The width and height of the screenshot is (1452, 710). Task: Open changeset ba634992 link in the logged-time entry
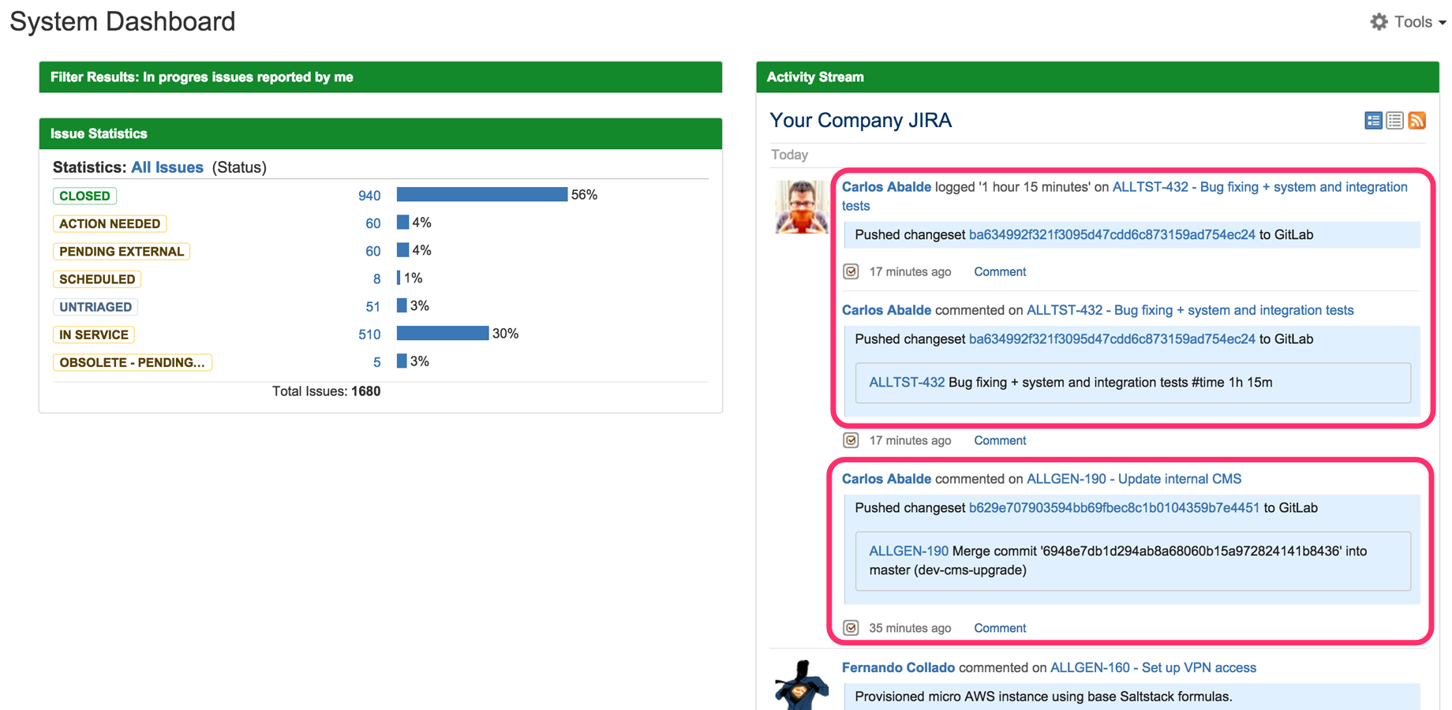(1111, 234)
